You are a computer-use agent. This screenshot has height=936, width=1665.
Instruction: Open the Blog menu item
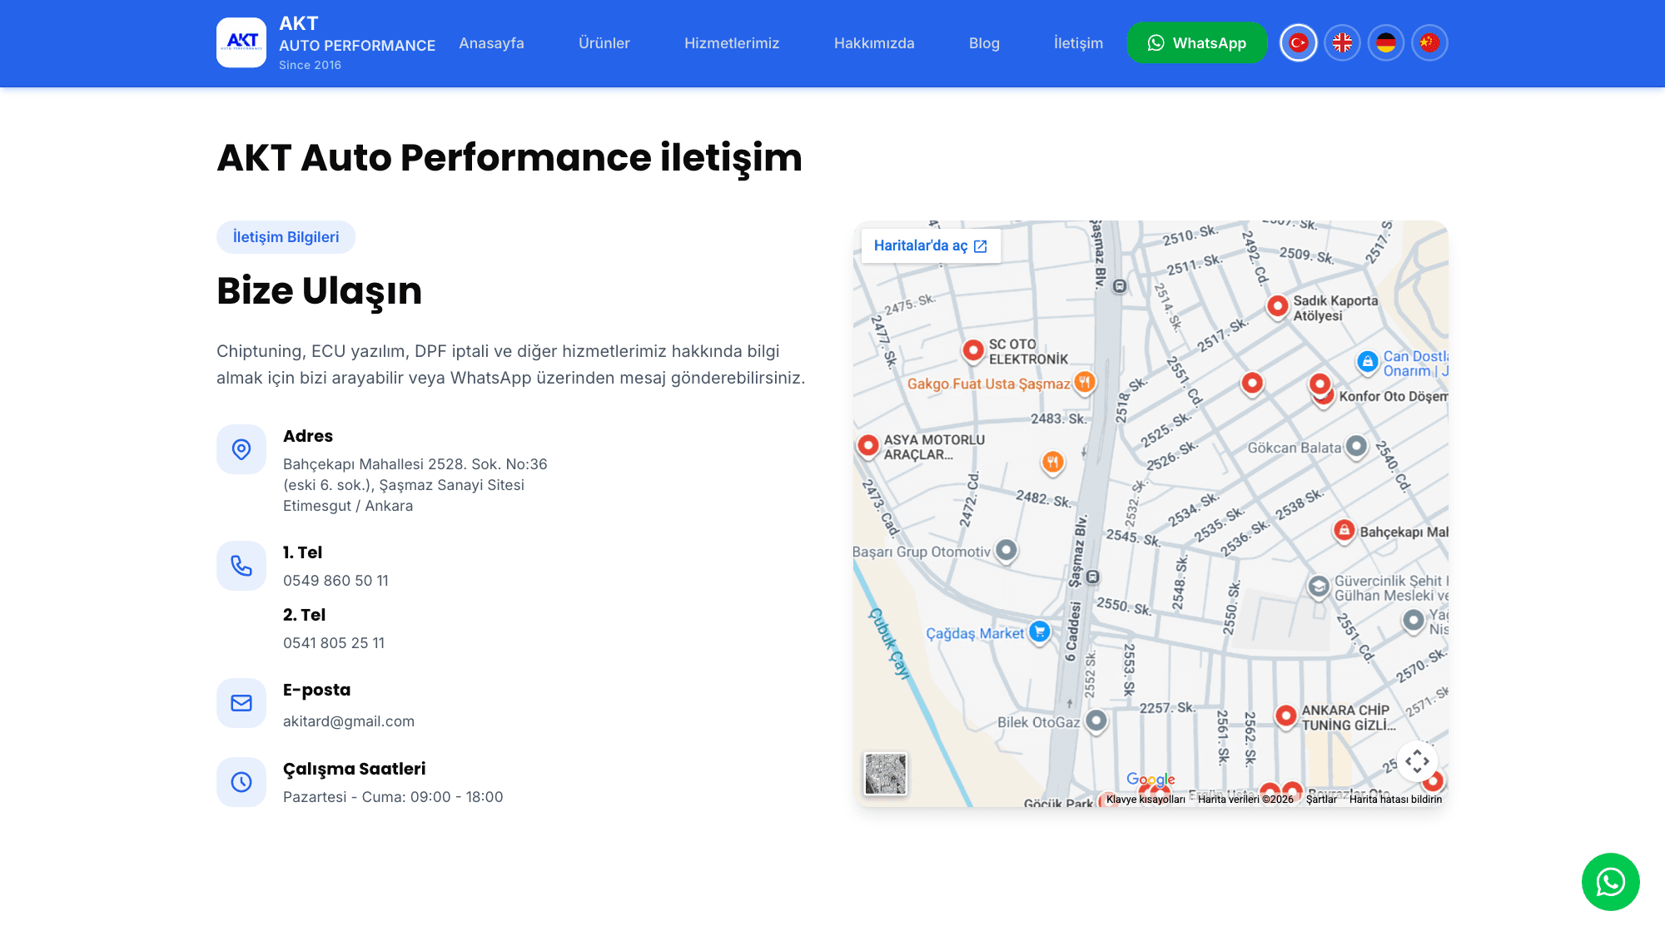click(x=984, y=43)
